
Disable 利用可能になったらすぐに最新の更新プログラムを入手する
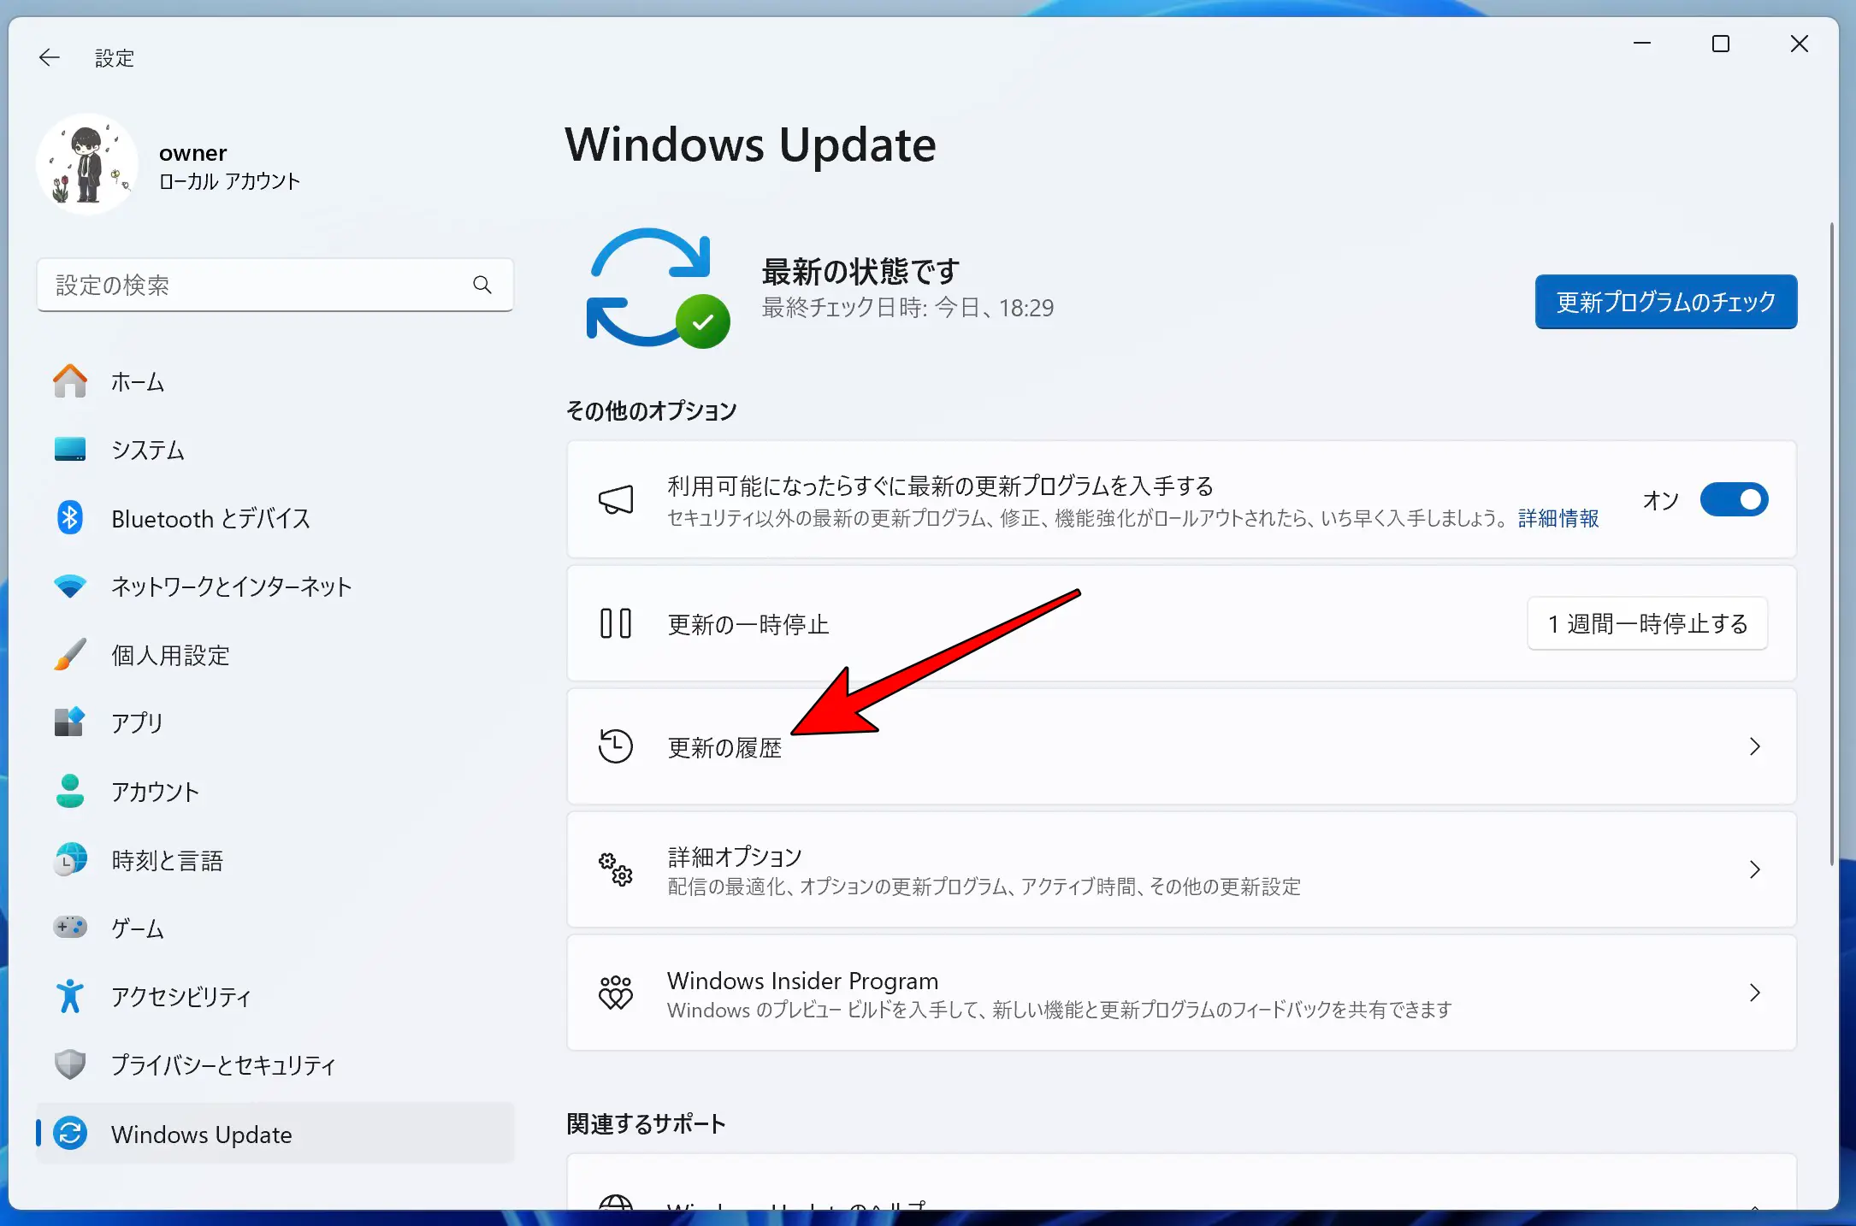1734,500
